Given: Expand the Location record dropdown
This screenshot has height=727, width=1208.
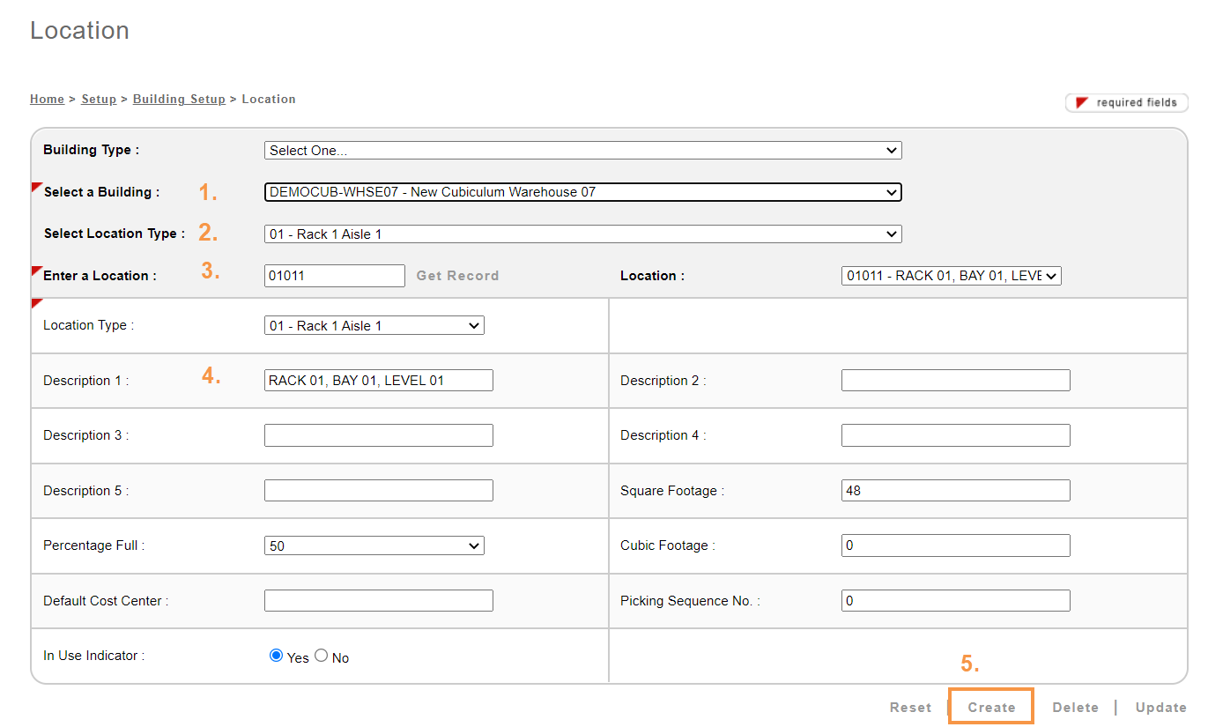Looking at the screenshot, I should pyautogui.click(x=951, y=276).
